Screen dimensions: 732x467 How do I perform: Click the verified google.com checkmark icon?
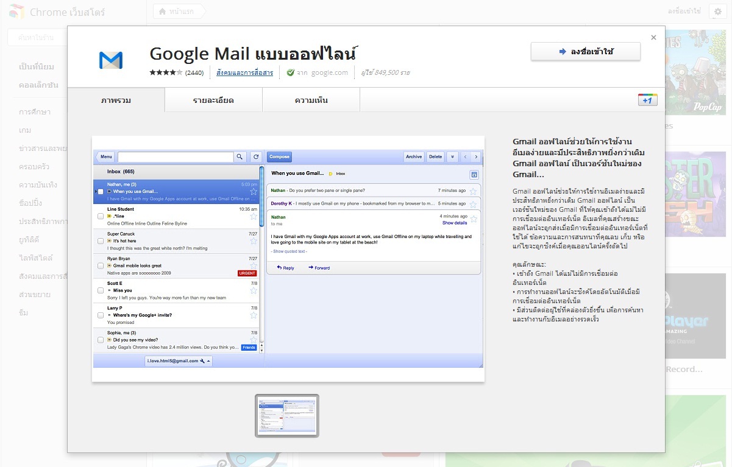pos(291,72)
